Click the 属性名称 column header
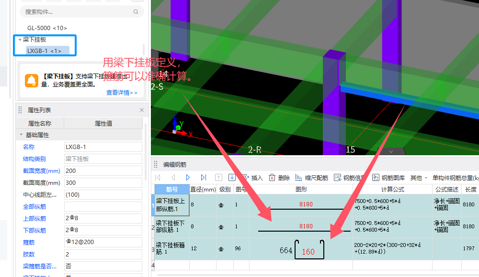The width and height of the screenshot is (479, 277). tap(40, 123)
